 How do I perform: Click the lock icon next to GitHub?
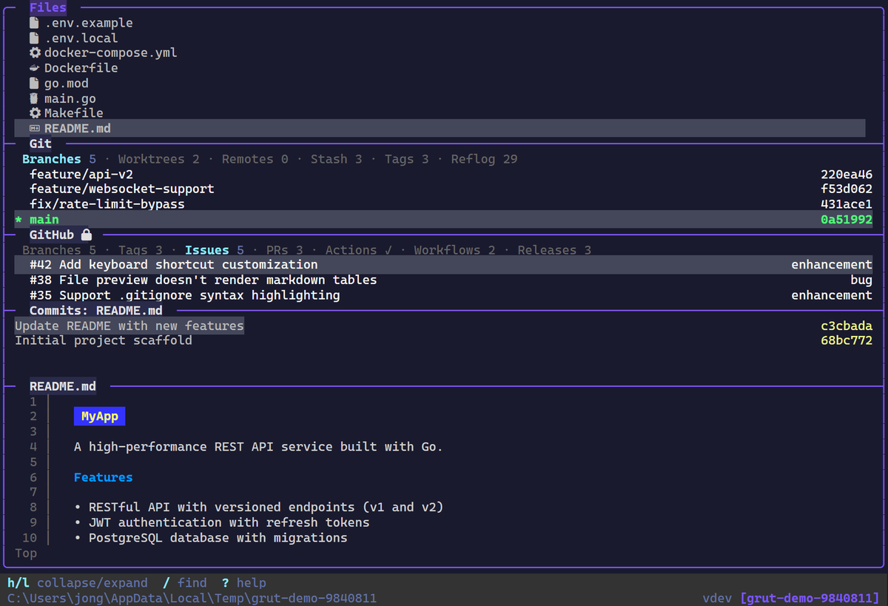(87, 235)
